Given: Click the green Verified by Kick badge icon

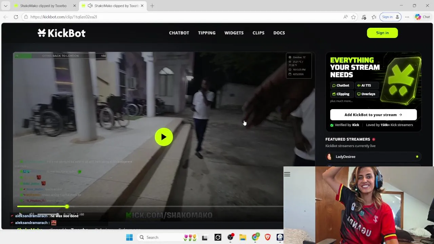Looking at the screenshot, I should coord(332,125).
